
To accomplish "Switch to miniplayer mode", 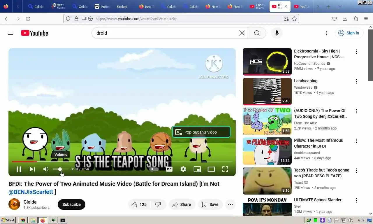I will 197,169.
